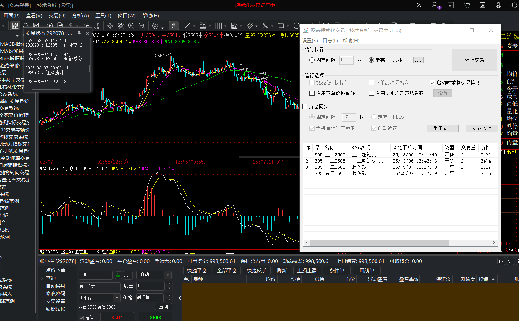Click the crossed ruler-pencil toolbar icon
Viewport: 519px width, 321px height.
(121, 26)
